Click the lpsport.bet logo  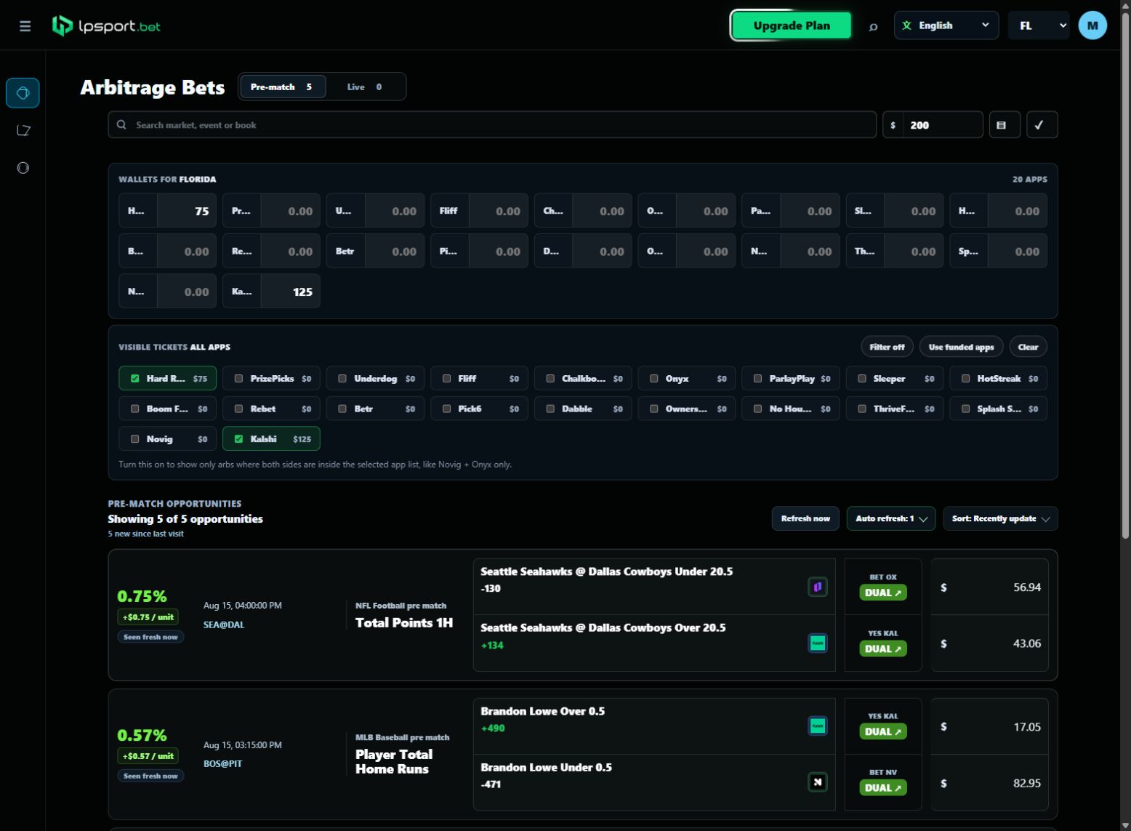pos(106,26)
